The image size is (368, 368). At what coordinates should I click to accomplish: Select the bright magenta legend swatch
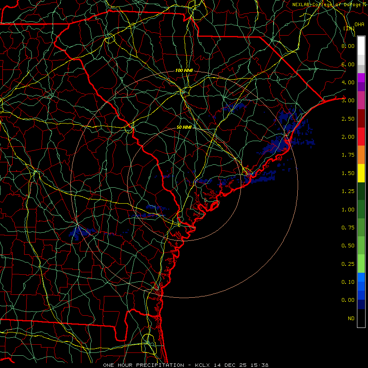click(361, 78)
